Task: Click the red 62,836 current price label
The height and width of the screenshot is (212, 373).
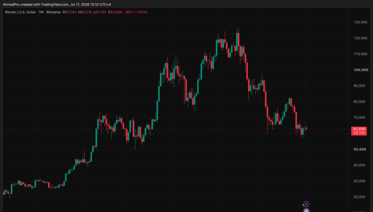Action: click(x=359, y=129)
